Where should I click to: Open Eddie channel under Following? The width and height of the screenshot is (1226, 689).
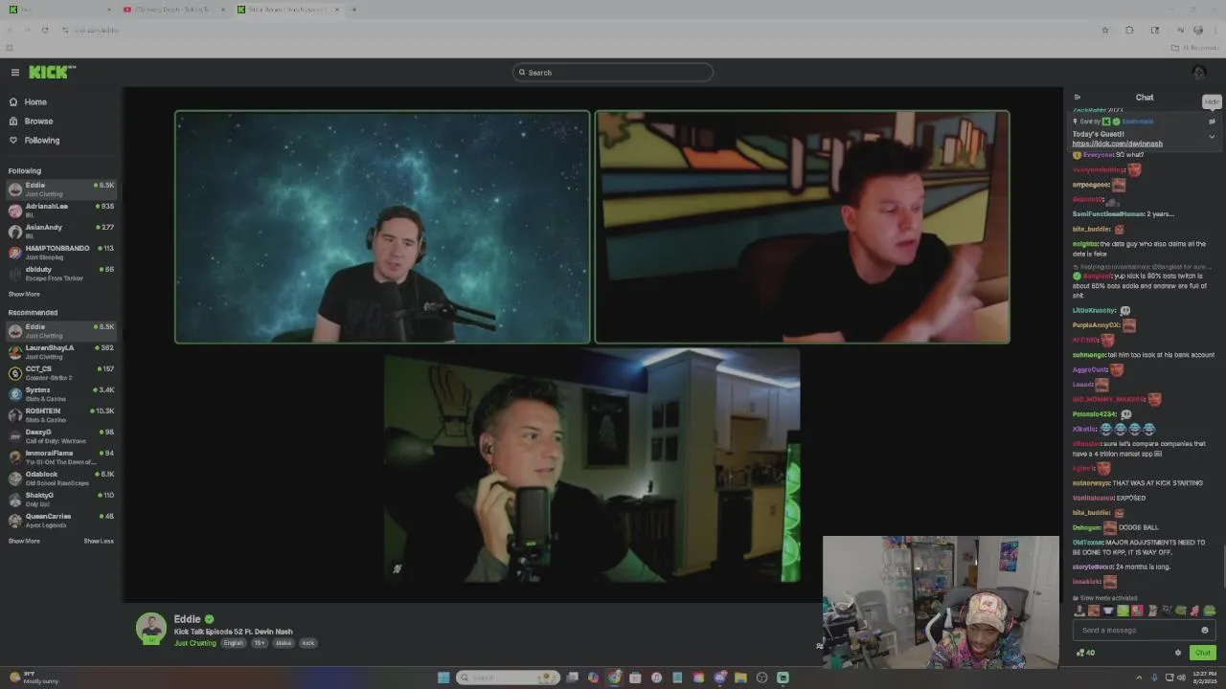coord(61,189)
